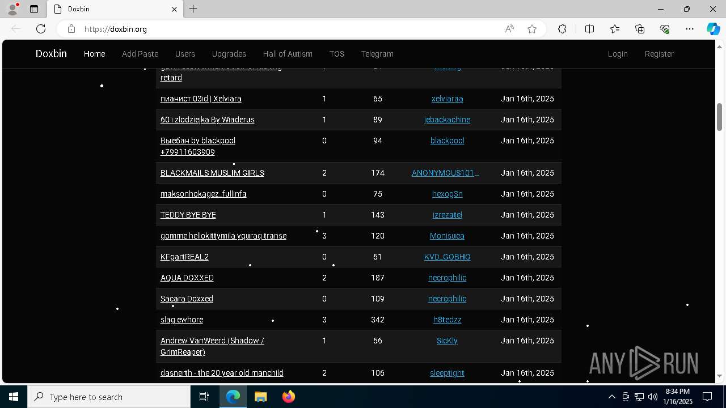Select the Home nav item
The width and height of the screenshot is (726, 408).
click(x=94, y=54)
